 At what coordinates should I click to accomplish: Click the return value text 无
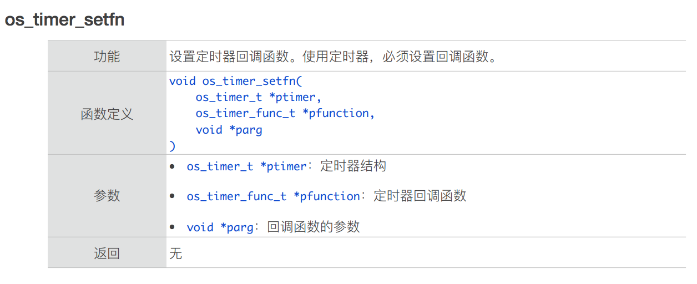pyautogui.click(x=175, y=253)
